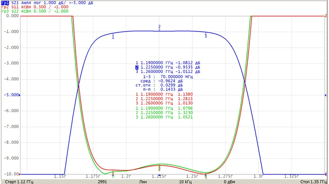Viewport: 329px width, 184px height.
Task: Click red readout value 1.0130
Action: [x=185, y=103]
